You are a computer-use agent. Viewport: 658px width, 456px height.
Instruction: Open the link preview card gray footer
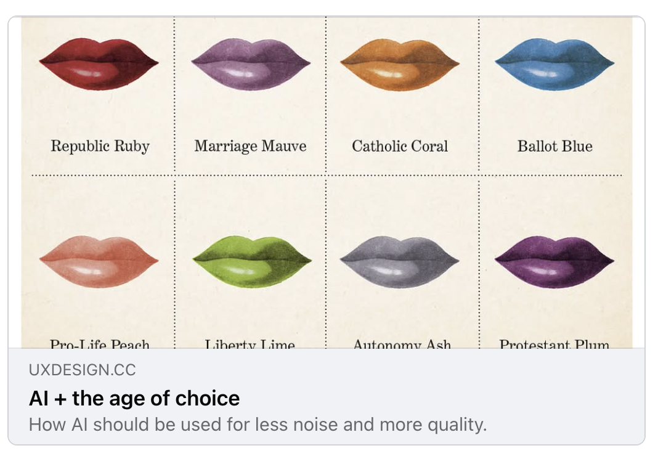[327, 396]
